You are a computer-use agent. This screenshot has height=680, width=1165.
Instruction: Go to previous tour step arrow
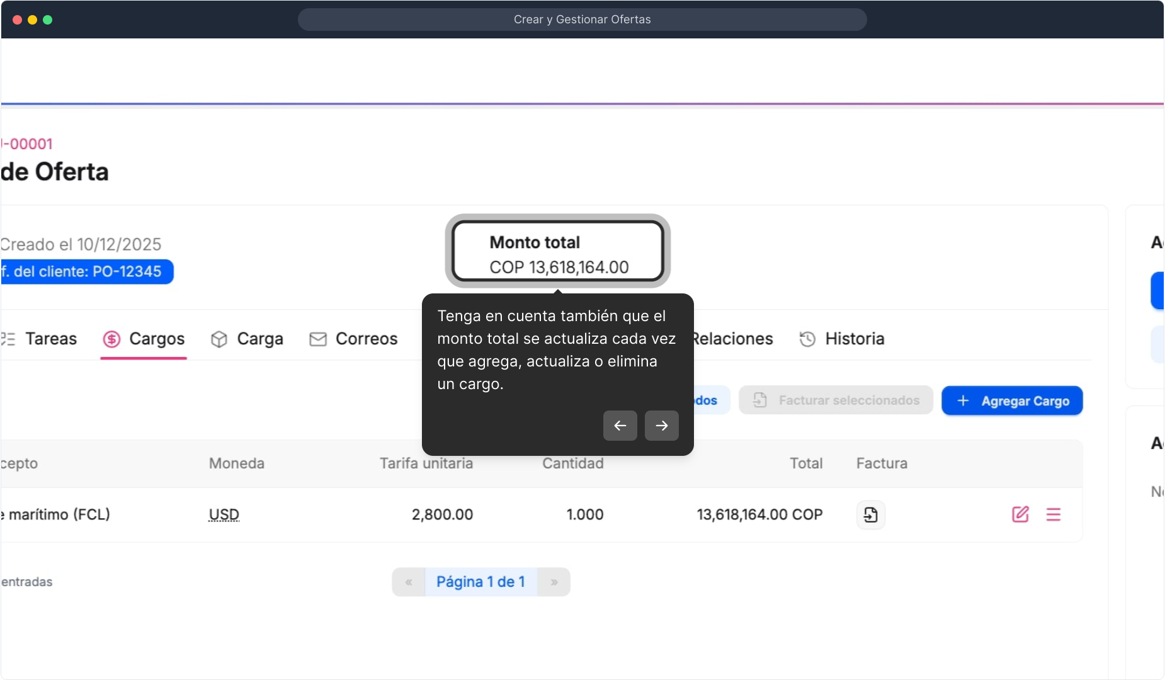pos(620,426)
